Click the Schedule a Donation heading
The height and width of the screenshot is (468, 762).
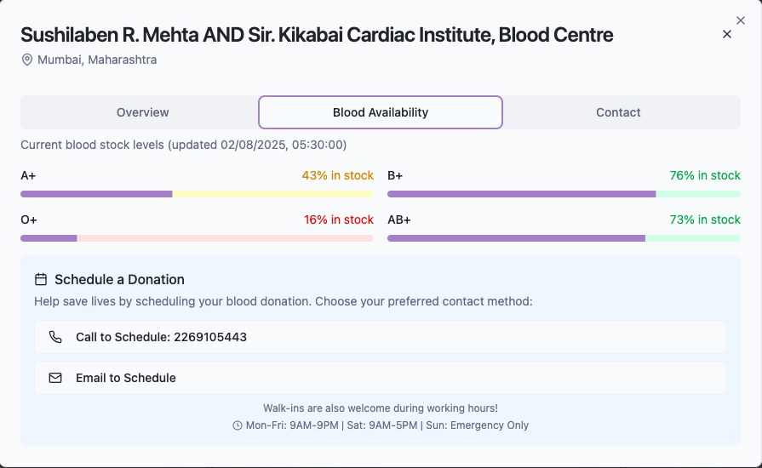pos(119,279)
